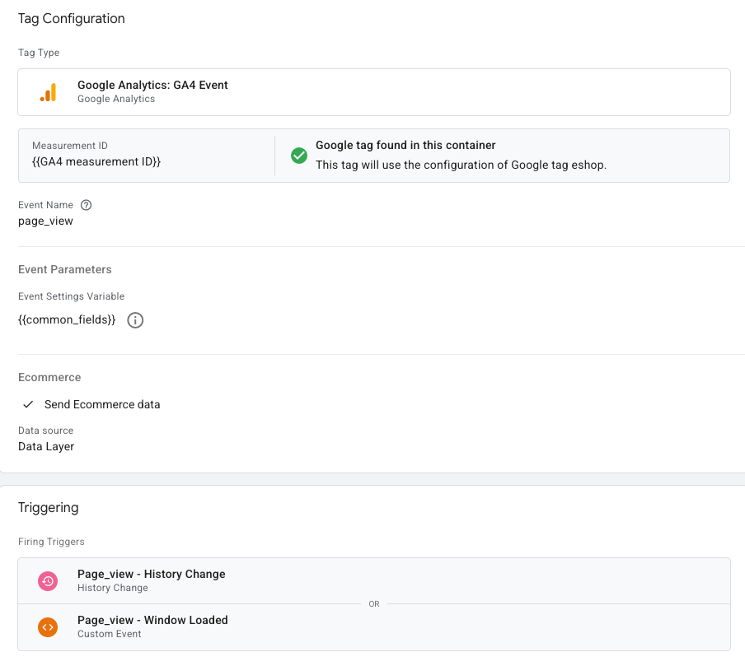Select the Google Analytics: GA4 Event tag type
The image size is (745, 666).
click(x=374, y=92)
